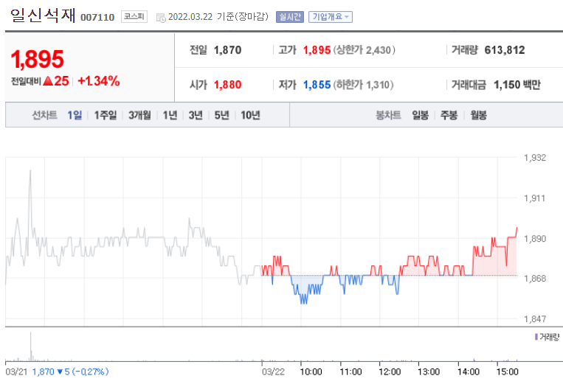Viewport: 563px width, 387px height.
Task: Switch to 월봉 candle chart
Action: point(478,115)
